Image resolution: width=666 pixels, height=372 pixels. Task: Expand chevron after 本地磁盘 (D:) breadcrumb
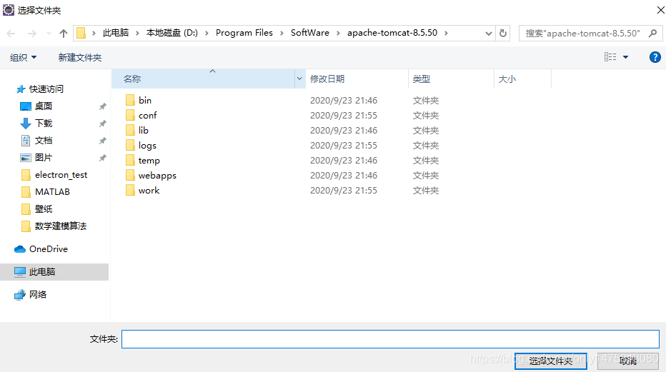pyautogui.click(x=207, y=33)
